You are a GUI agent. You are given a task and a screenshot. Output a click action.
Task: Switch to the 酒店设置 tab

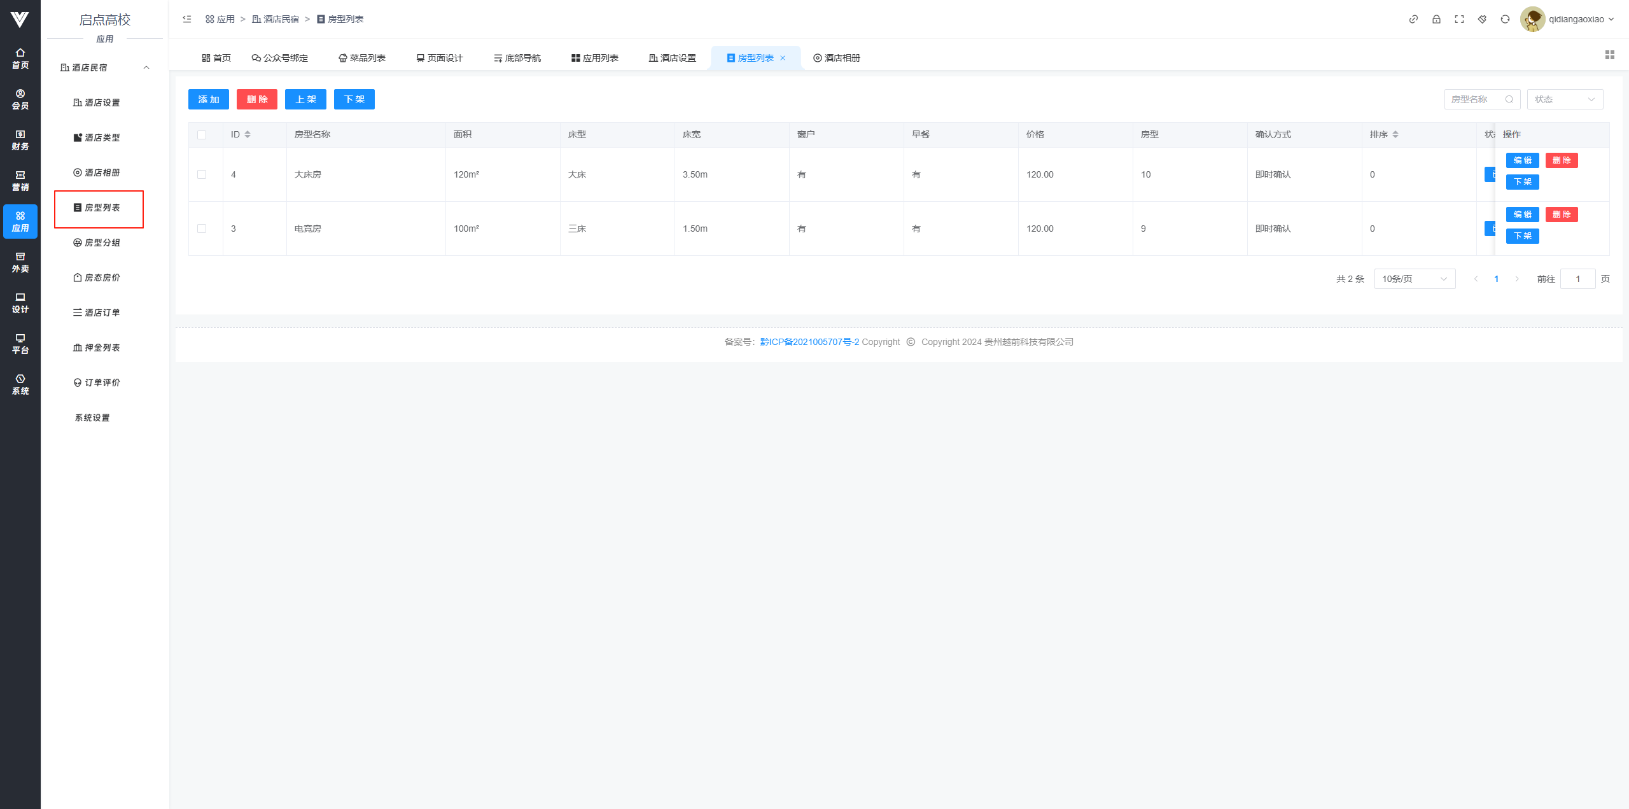[673, 58]
